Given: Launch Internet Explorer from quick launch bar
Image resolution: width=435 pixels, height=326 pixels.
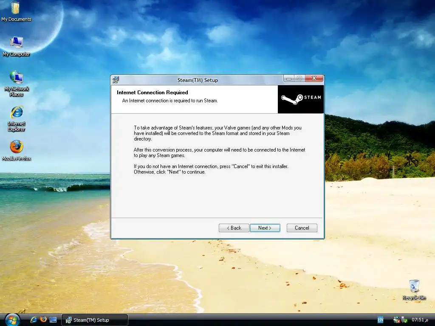Looking at the screenshot, I should coord(34,320).
